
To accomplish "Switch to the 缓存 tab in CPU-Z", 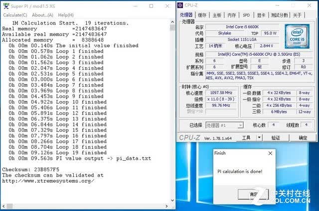I will click(202, 15).
